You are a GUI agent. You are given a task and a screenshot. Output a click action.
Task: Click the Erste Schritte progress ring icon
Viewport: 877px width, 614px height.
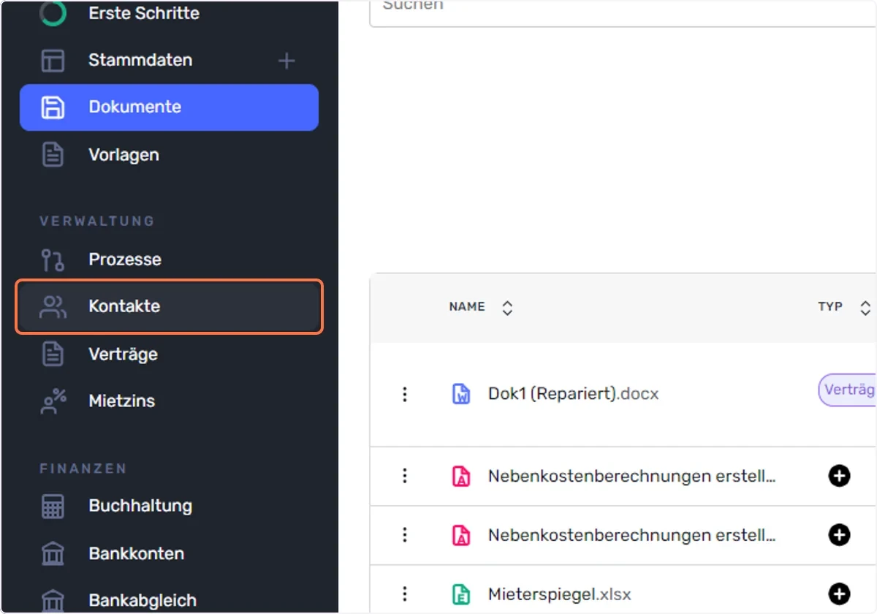53,12
